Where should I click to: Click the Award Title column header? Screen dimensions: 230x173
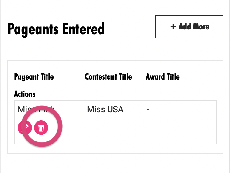163,77
